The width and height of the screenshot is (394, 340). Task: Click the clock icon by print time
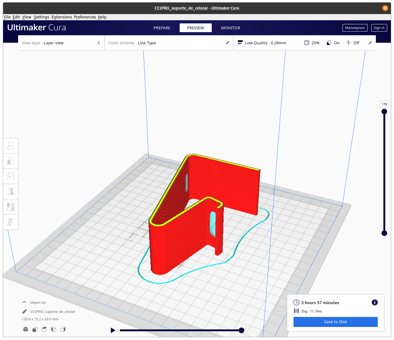[296, 303]
